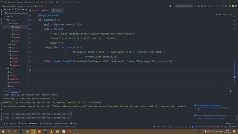The width and height of the screenshot is (238, 134).
Task: Collapse the employee folder in tree
Action: (x=8, y=23)
